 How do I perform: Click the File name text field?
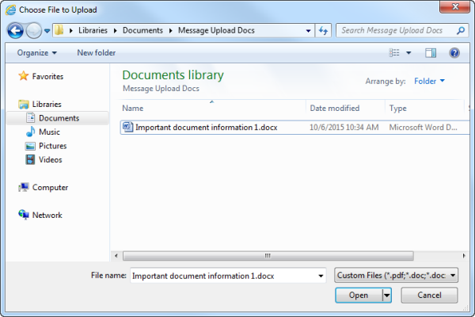pos(228,276)
